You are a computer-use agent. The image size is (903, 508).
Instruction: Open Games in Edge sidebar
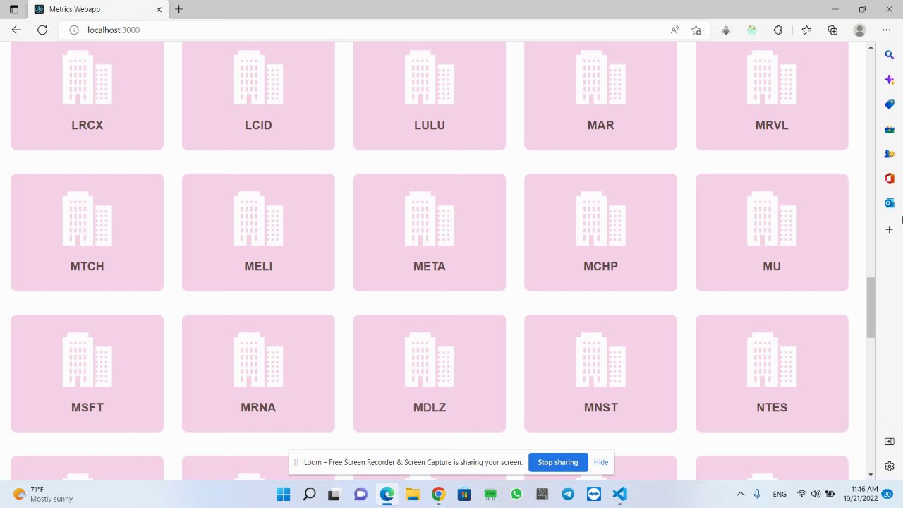tap(890, 154)
